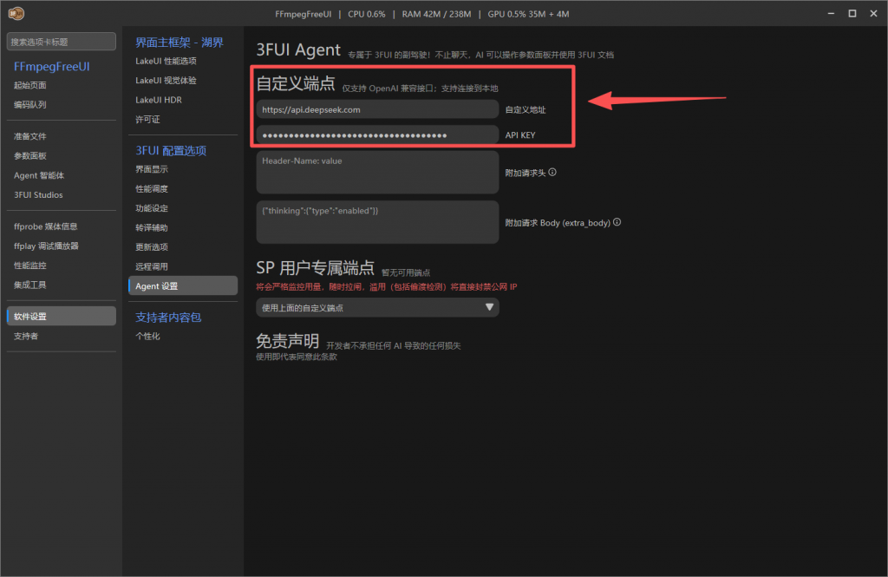Click the 3FUI Agent page title

[x=298, y=49]
